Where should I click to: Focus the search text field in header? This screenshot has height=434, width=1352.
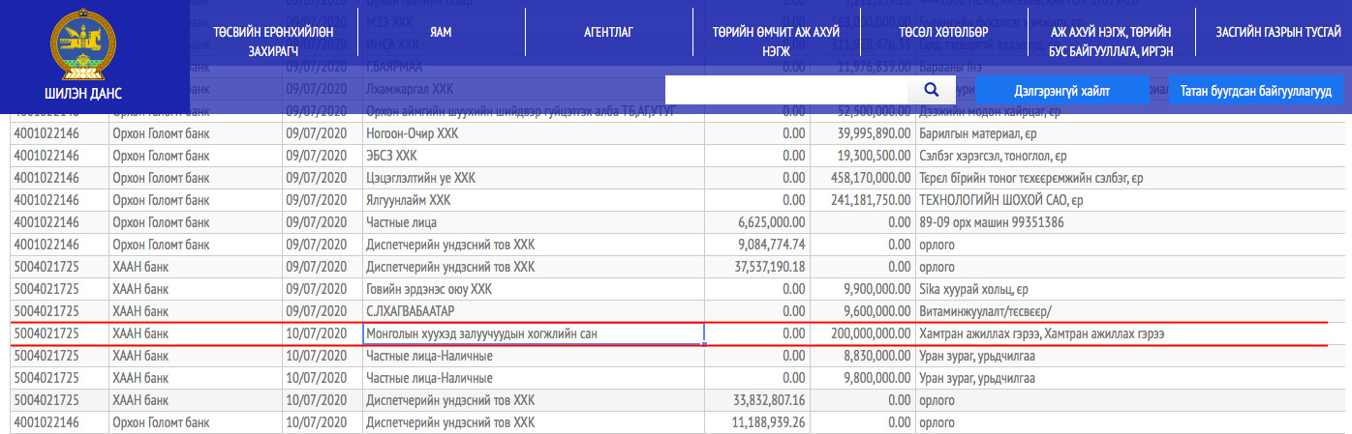[x=787, y=90]
